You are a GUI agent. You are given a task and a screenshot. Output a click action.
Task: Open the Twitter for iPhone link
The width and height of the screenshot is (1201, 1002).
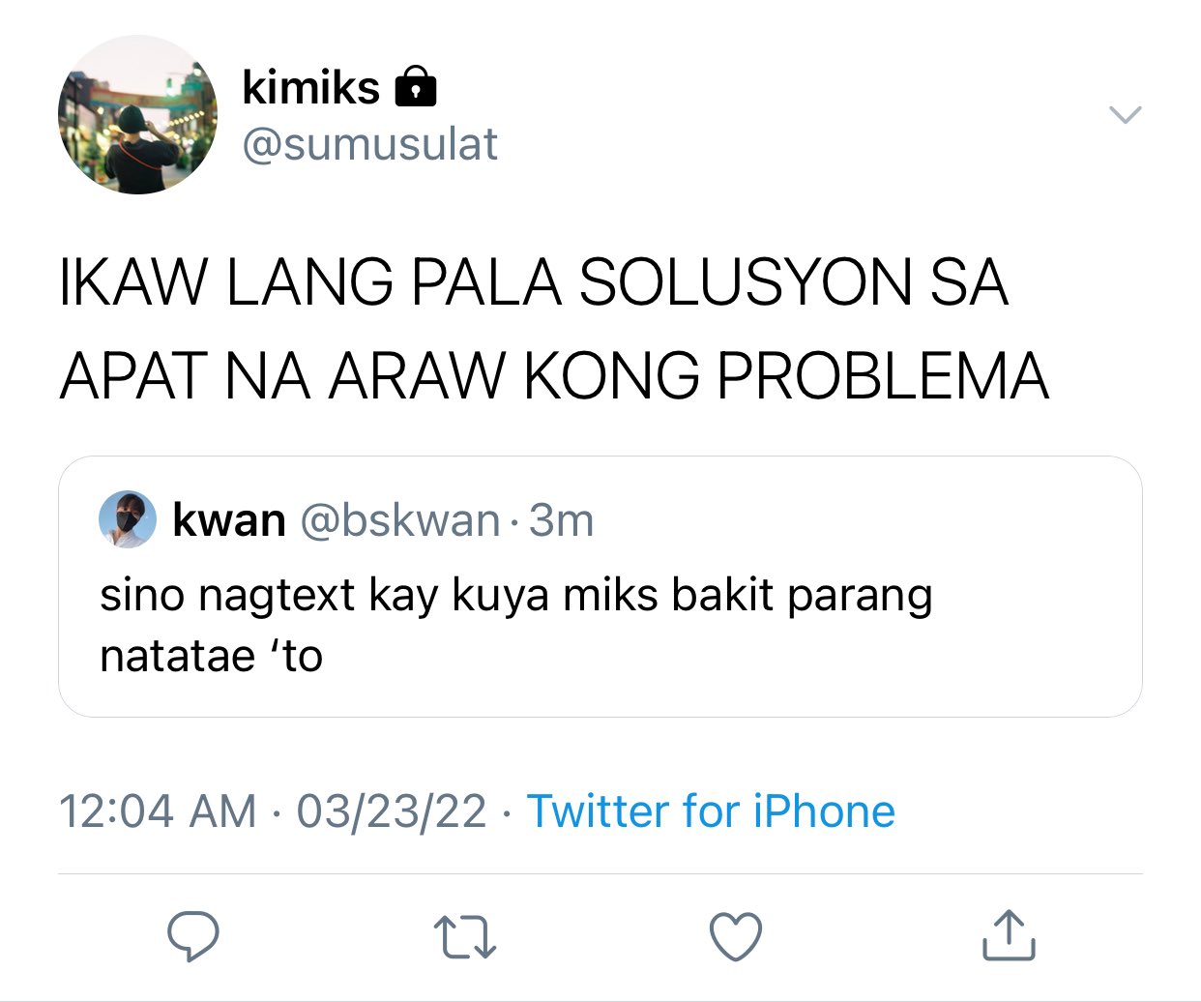coord(711,810)
